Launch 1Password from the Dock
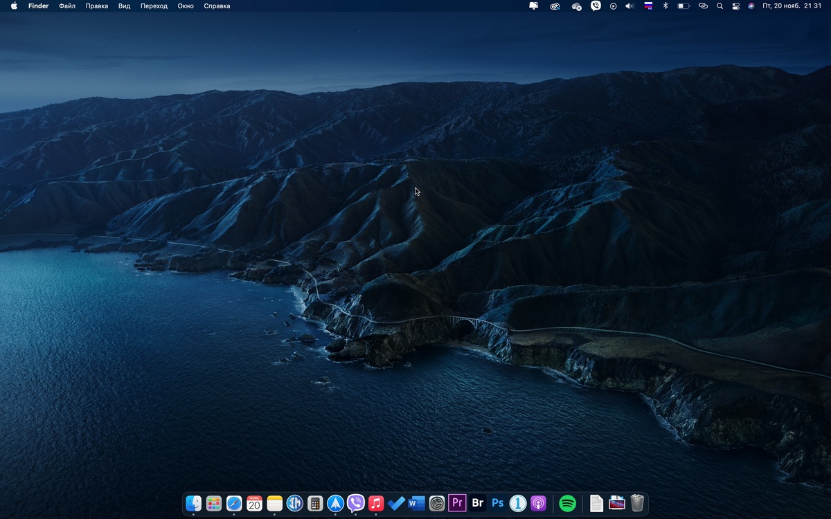Viewport: 831px width, 519px height. 518,503
